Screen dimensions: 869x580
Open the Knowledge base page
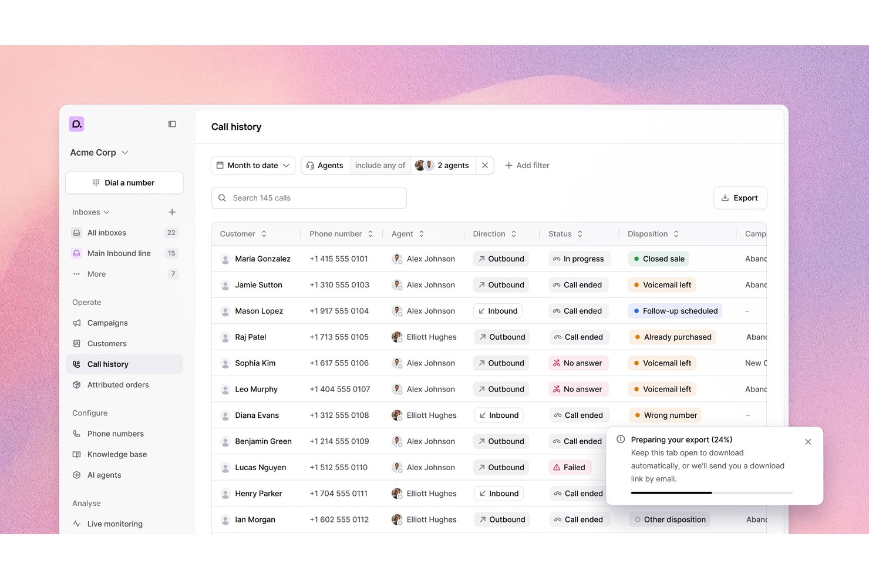point(124,454)
